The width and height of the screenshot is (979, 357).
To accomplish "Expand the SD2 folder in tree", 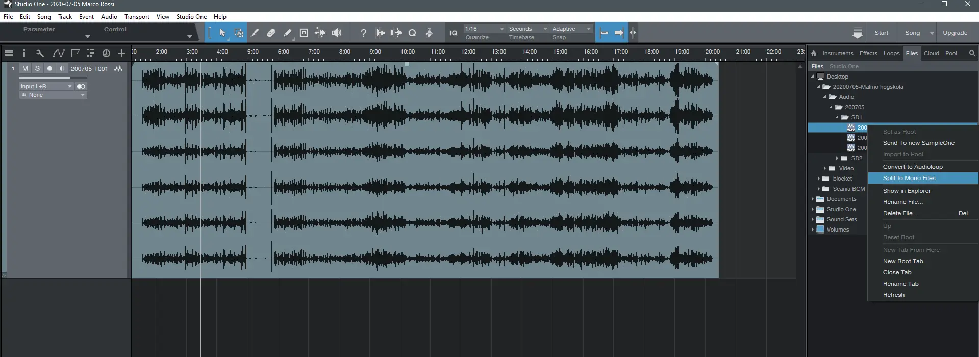I will 837,158.
